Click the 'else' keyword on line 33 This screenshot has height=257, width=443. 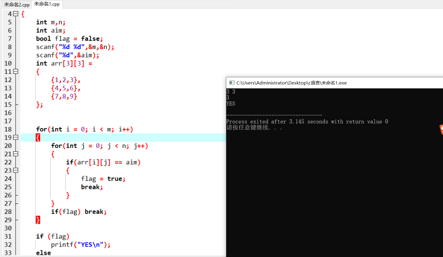click(x=43, y=253)
